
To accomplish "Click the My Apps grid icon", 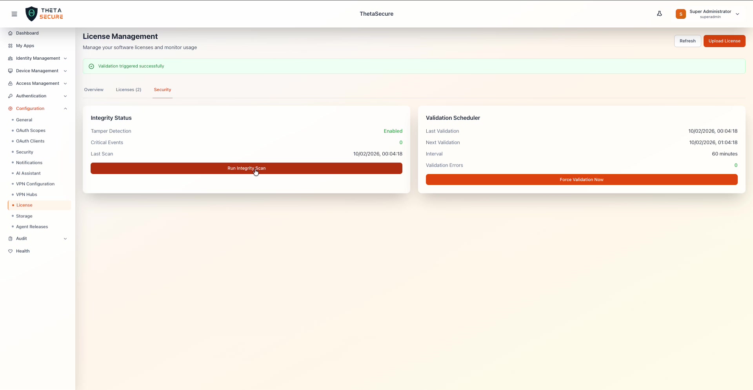I will (x=11, y=46).
